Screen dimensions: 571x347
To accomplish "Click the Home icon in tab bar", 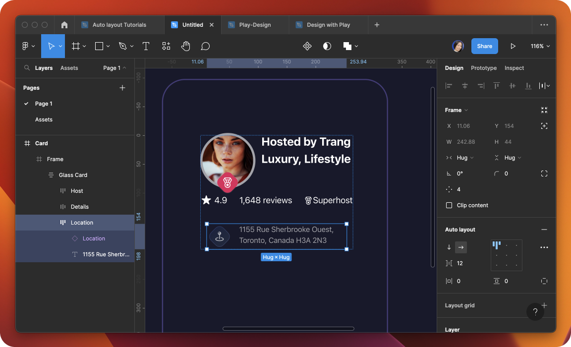I will (x=64, y=25).
